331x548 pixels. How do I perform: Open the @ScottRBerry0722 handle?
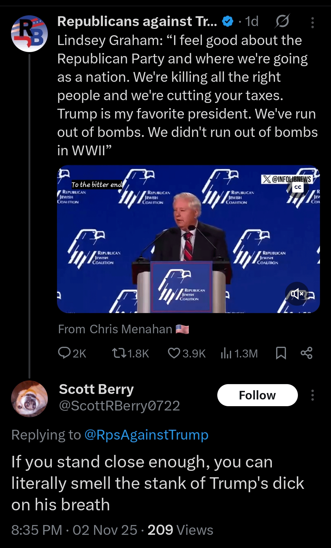point(119,406)
